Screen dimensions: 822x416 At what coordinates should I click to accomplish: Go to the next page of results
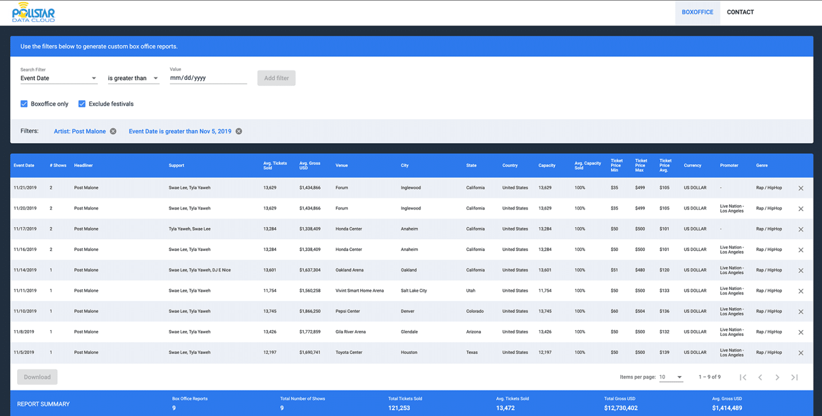pos(777,377)
